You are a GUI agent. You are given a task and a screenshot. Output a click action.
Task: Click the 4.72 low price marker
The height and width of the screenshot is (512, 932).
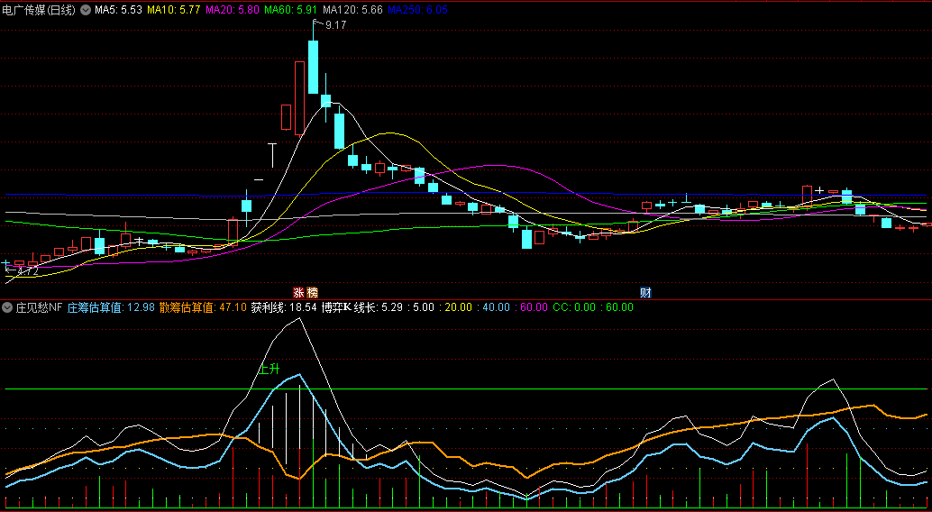[27, 270]
